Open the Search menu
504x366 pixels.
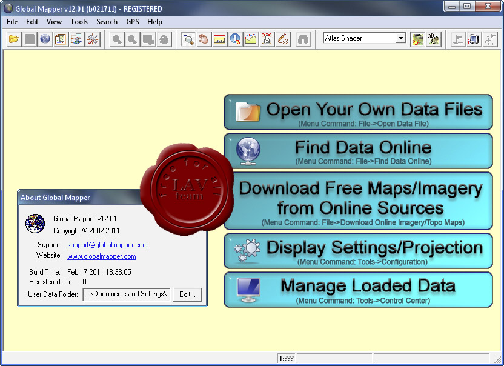click(x=107, y=22)
